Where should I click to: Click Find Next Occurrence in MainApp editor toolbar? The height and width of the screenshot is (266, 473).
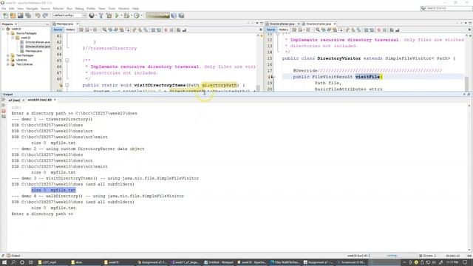116,30
